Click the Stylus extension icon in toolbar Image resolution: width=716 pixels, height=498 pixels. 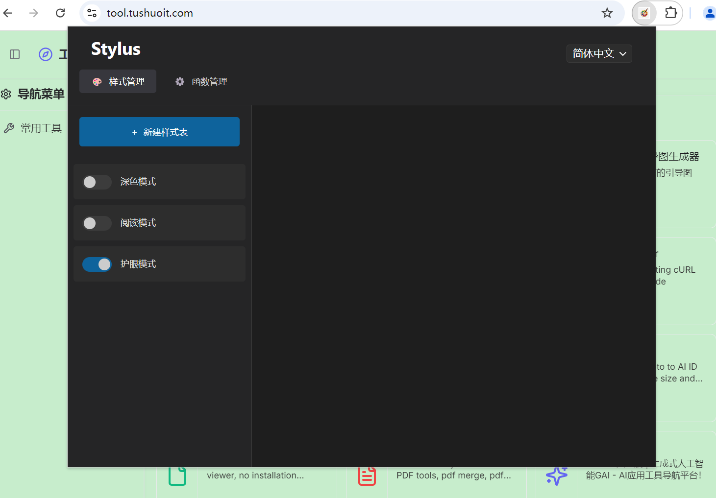click(x=644, y=13)
